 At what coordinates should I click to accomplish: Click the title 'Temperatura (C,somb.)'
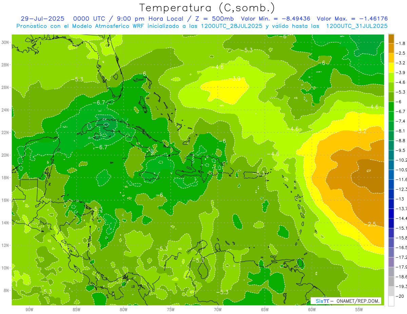click(207, 8)
